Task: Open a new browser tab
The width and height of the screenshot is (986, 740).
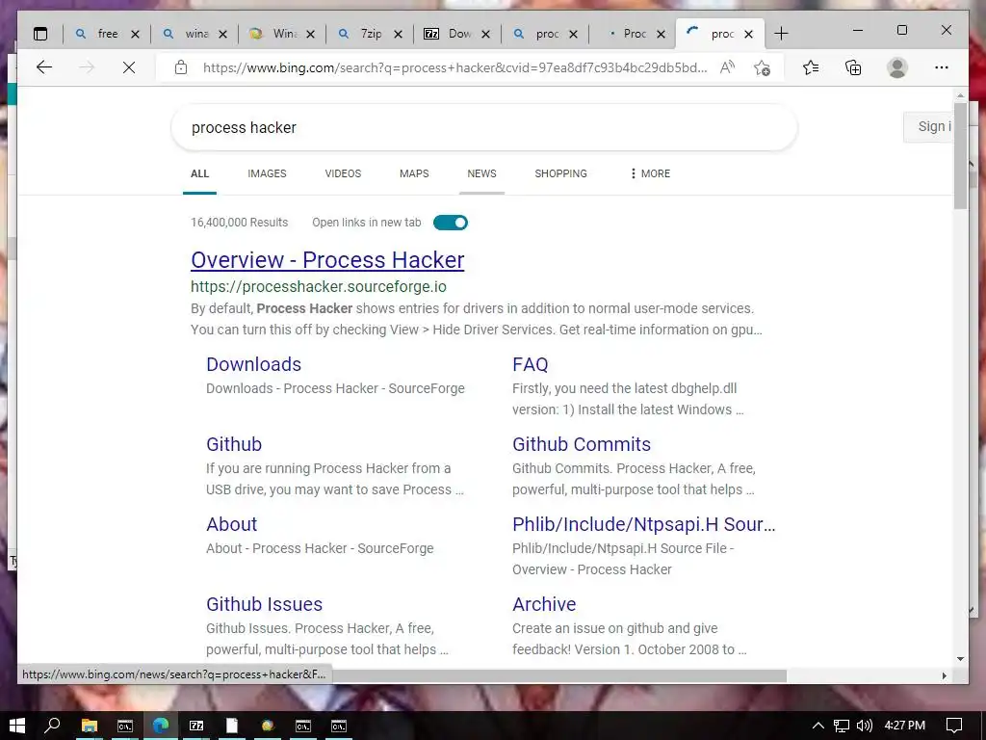Action: [781, 34]
